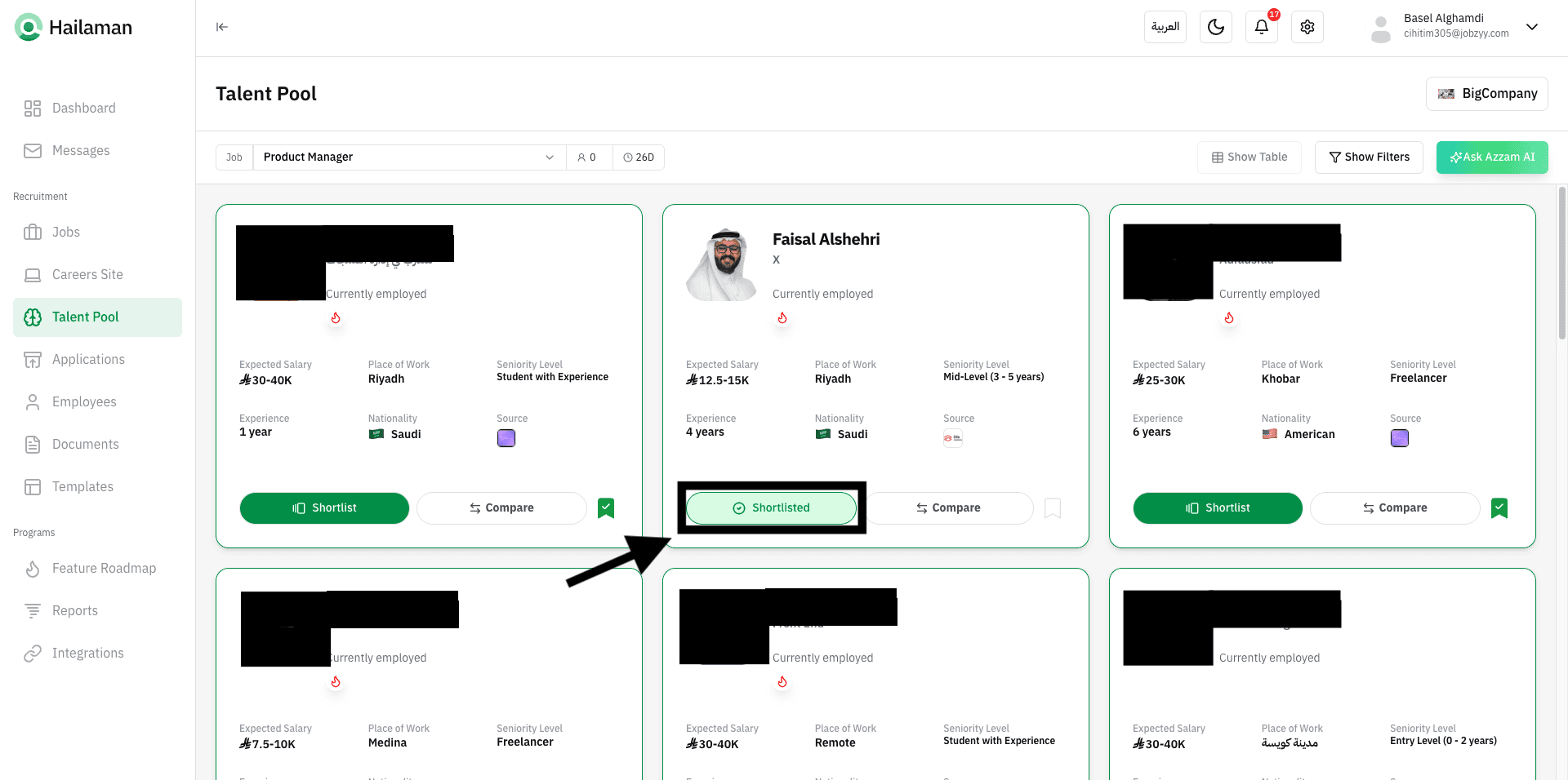Toggle bookmark on Riyadh 30-40K candidate card
This screenshot has width=1568, height=780.
pos(606,508)
